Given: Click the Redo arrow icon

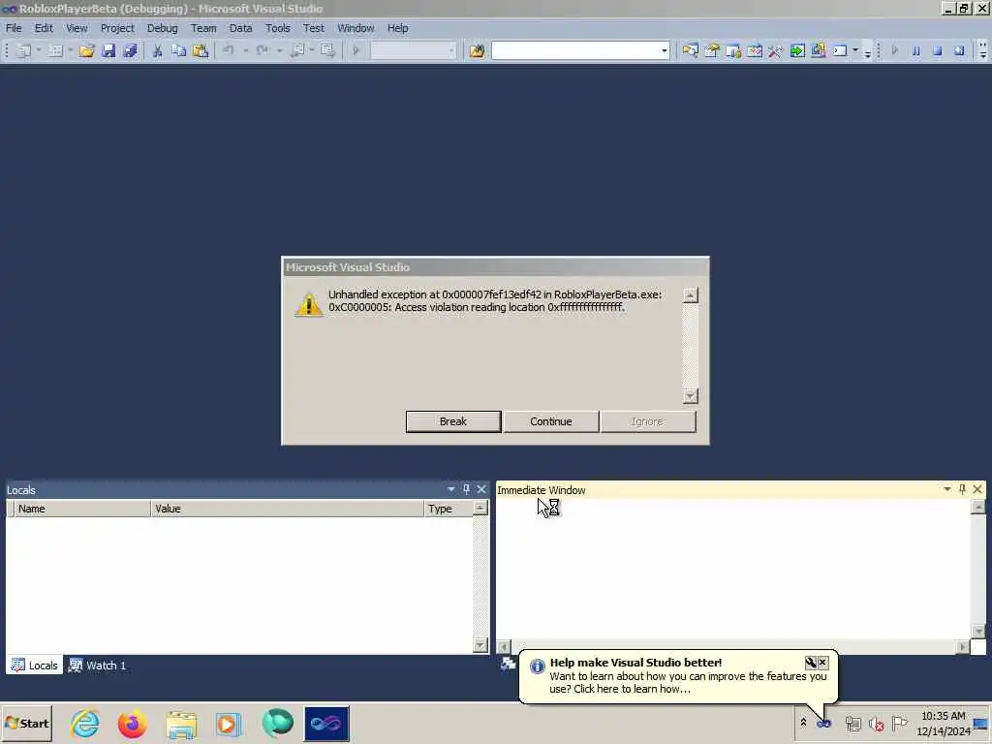Looking at the screenshot, I should (x=262, y=50).
